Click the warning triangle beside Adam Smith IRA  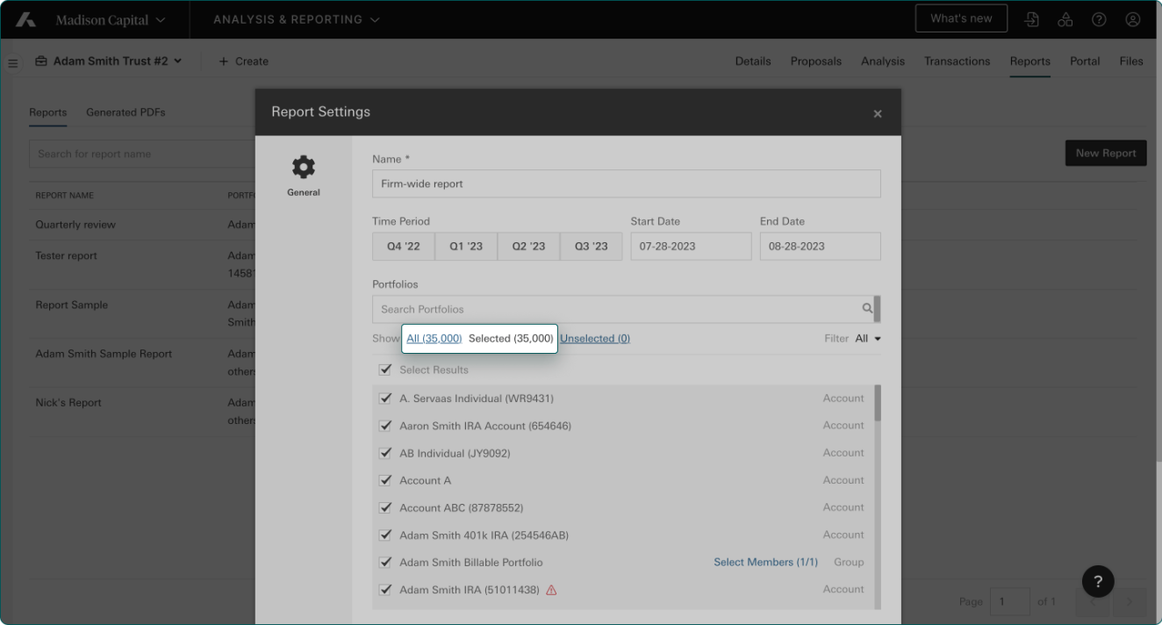coord(551,590)
